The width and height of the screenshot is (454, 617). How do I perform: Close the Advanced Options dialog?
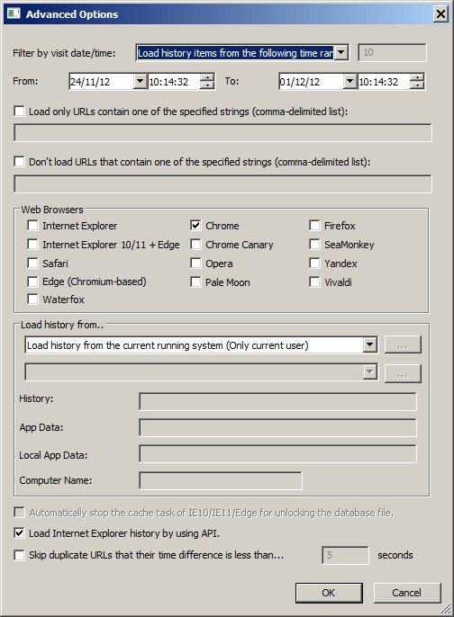pyautogui.click(x=441, y=14)
